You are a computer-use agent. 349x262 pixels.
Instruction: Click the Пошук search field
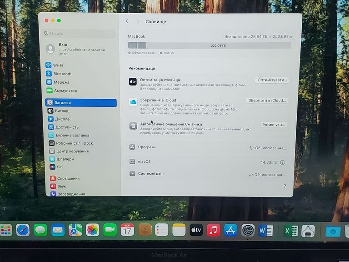coord(79,33)
